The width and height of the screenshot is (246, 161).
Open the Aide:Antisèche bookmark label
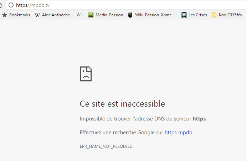pyautogui.click(x=63, y=15)
